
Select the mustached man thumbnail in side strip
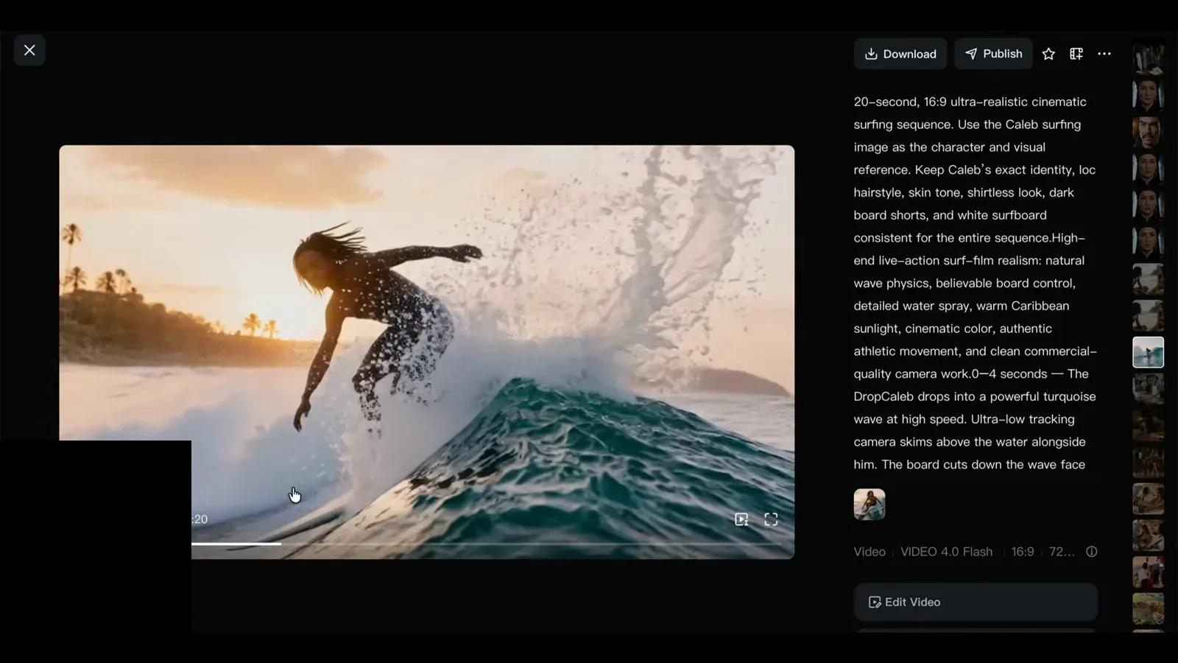coord(1148,133)
